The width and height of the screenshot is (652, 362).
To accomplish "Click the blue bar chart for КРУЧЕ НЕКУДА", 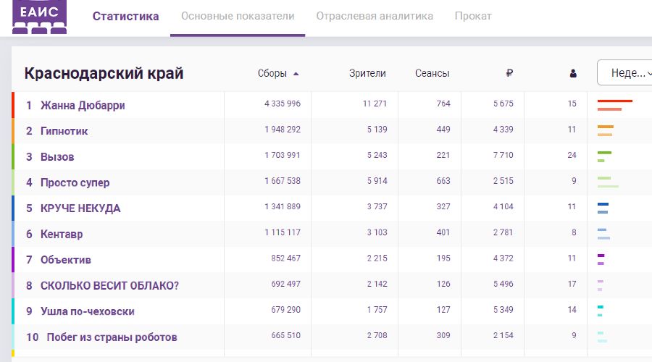I will [603, 208].
